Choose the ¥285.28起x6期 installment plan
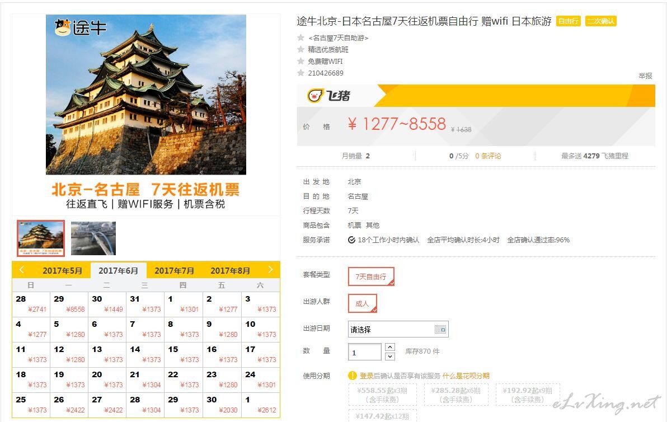 455,395
